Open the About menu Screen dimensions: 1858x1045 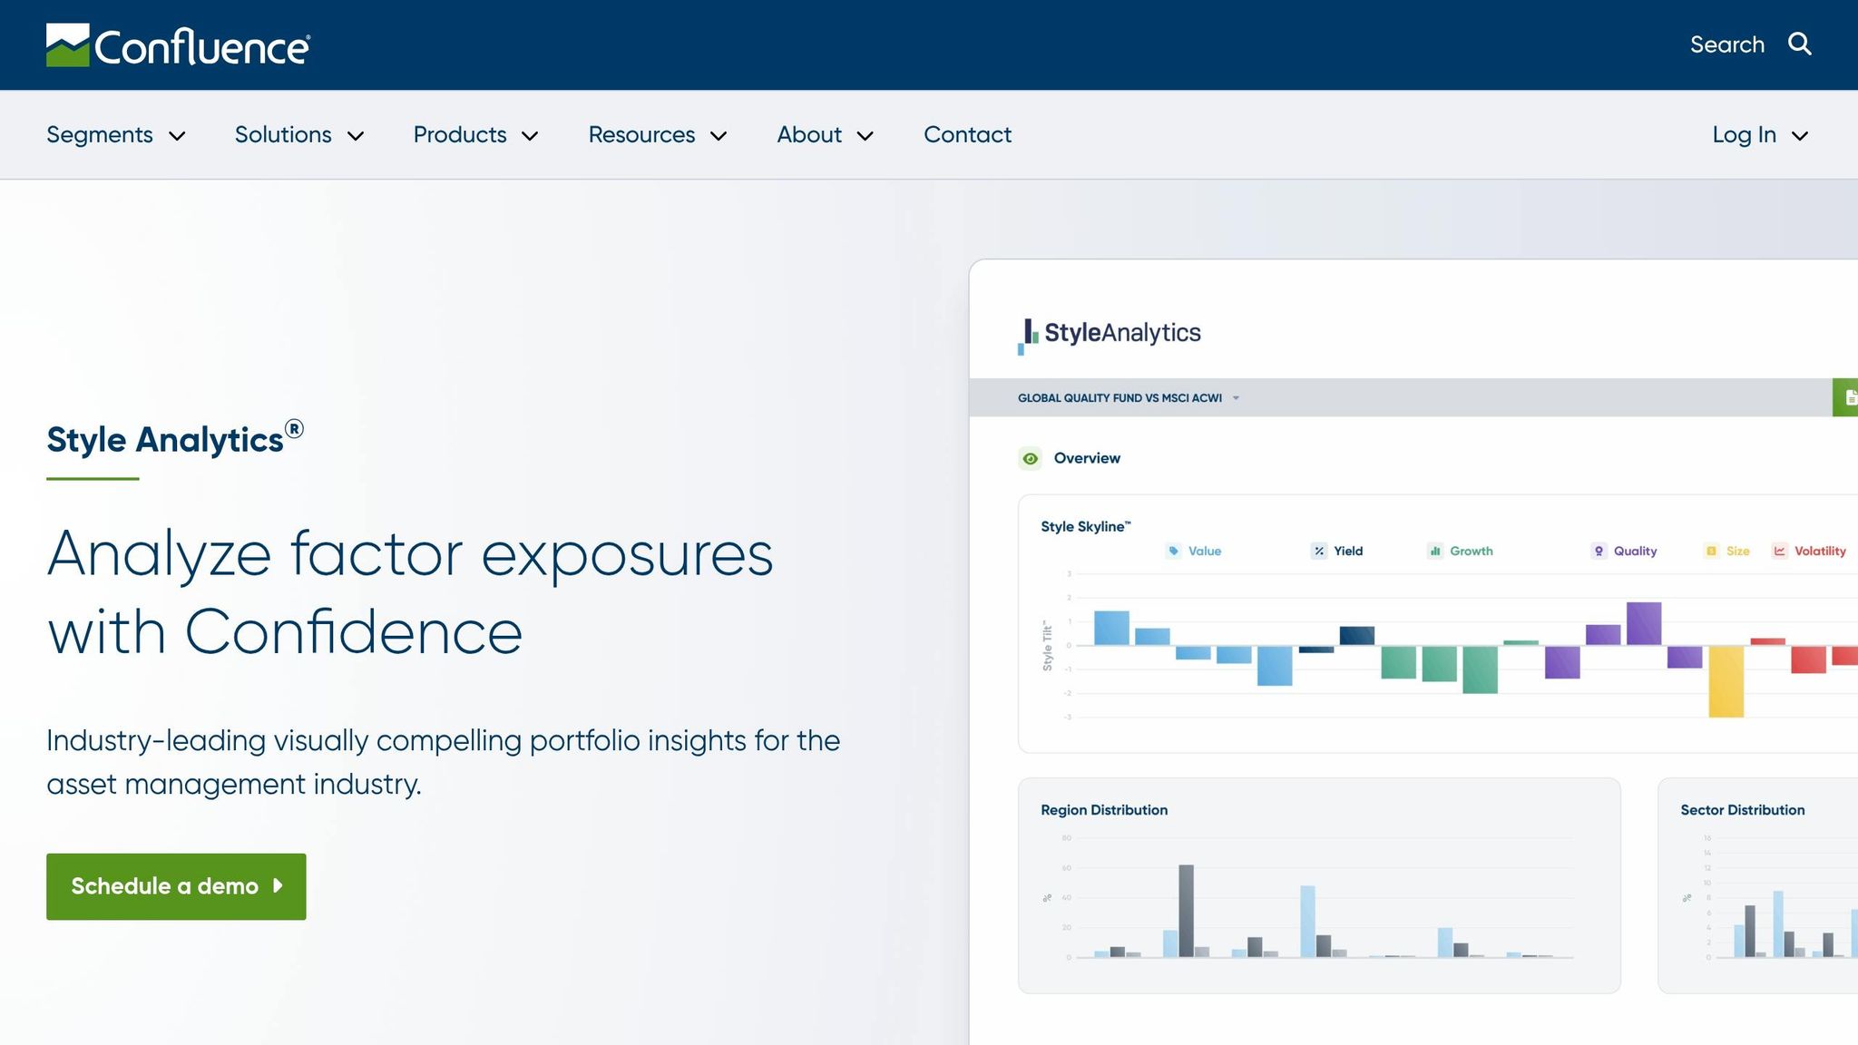pos(809,134)
